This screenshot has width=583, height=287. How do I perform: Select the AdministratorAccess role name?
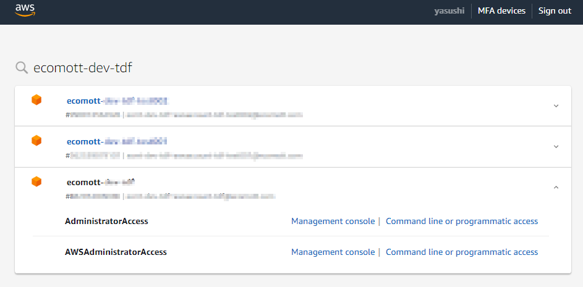tap(106, 222)
